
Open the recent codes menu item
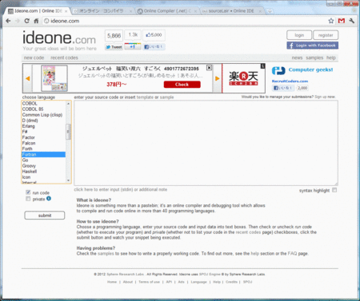point(64,57)
